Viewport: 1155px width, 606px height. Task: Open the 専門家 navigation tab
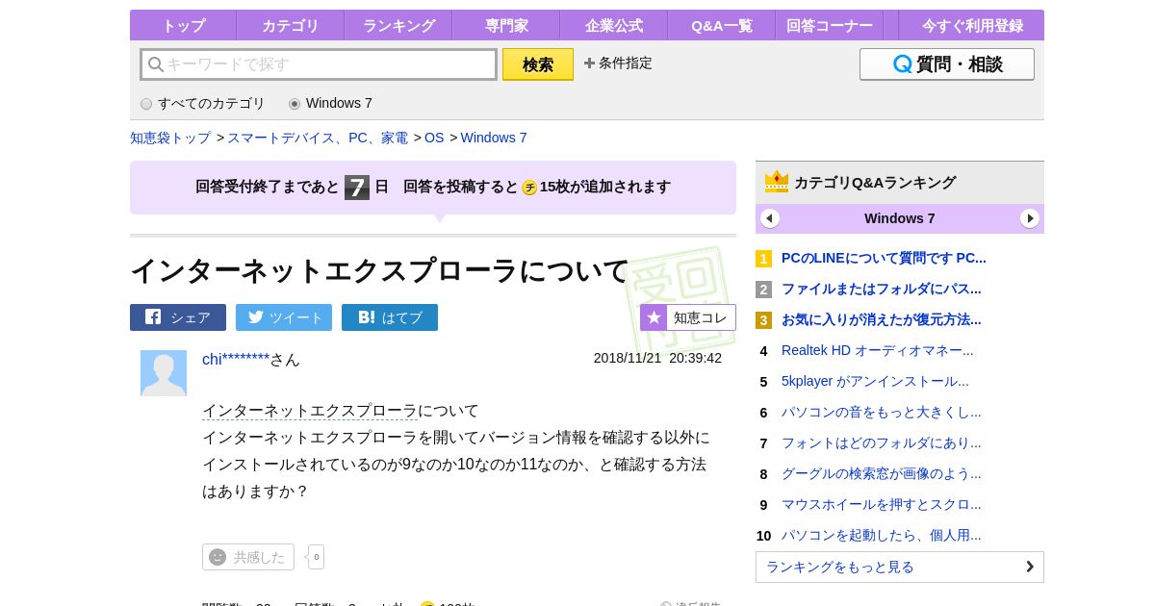[x=505, y=26]
